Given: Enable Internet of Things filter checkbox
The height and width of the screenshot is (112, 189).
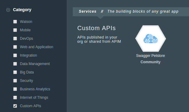Looking at the screenshot, I should (15, 98).
